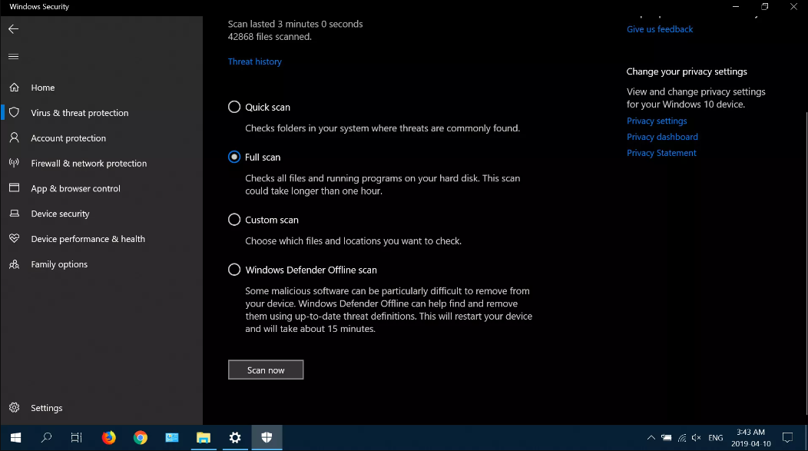Click the Account protection person icon
The width and height of the screenshot is (808, 451).
pos(15,138)
